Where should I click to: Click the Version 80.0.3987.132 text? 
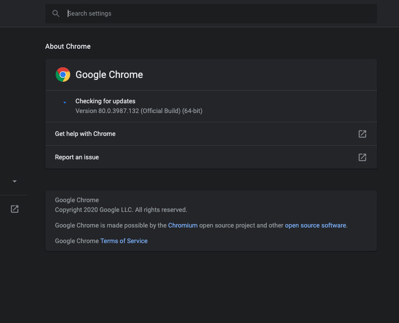139,111
